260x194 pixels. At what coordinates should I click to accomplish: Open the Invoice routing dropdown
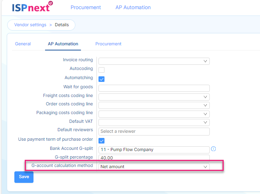154,61
